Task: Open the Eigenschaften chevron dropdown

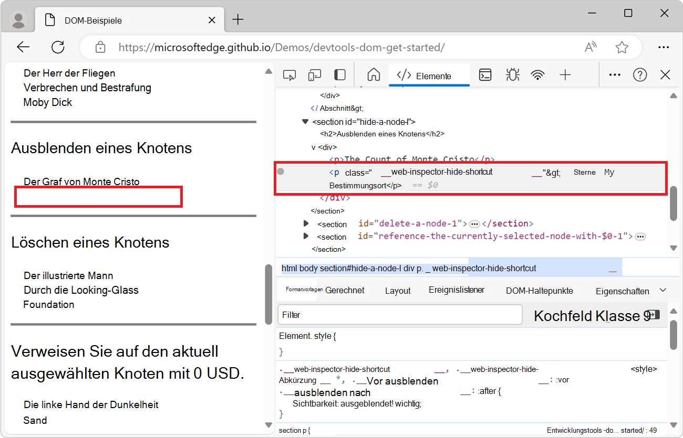Action: 663,289
